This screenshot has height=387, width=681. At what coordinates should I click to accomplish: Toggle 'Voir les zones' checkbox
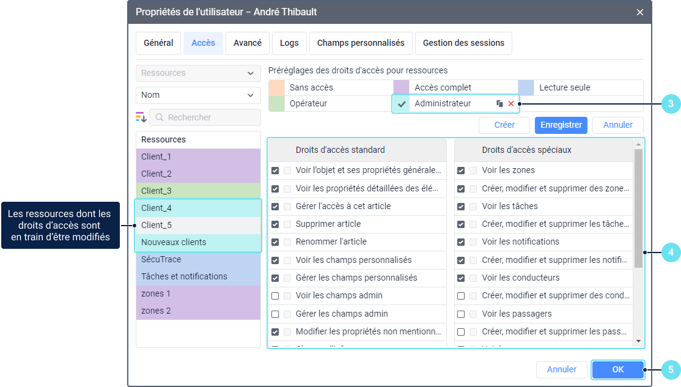[x=461, y=171]
